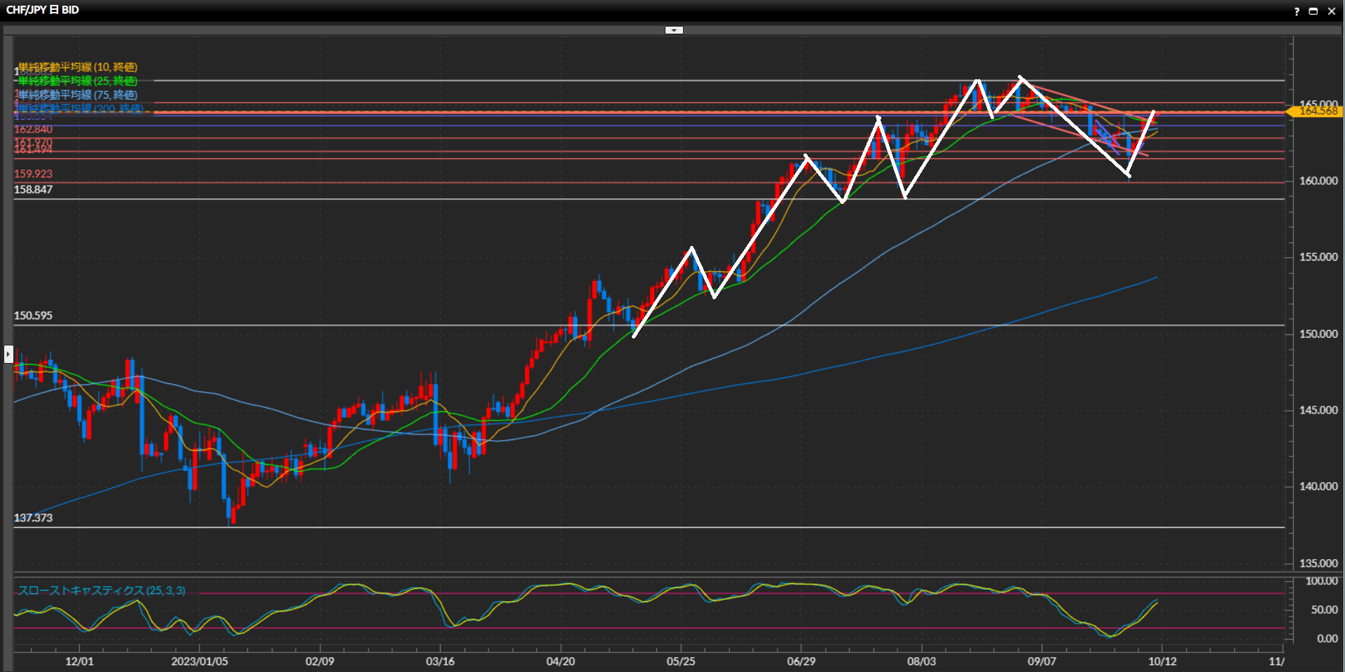Click the 10/12 date on time axis

pyautogui.click(x=1162, y=661)
